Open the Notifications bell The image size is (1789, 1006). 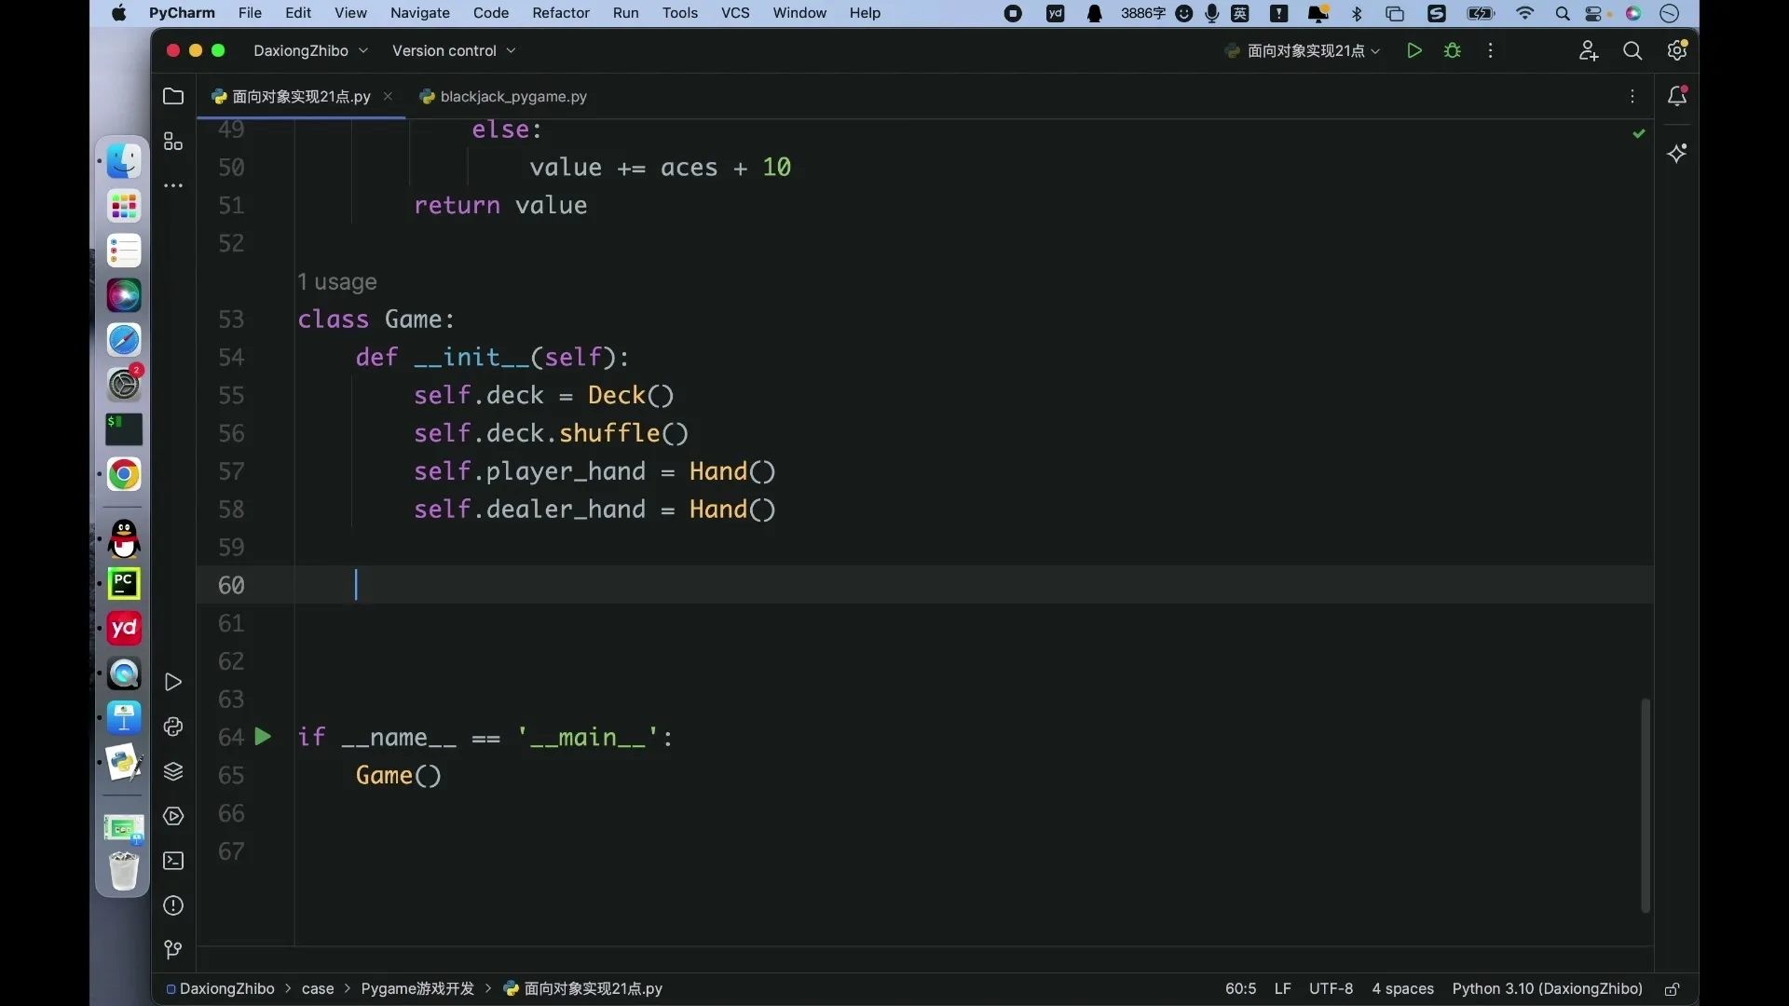click(1677, 96)
